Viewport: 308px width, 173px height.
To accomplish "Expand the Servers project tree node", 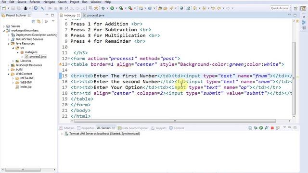I will pos(4,26).
